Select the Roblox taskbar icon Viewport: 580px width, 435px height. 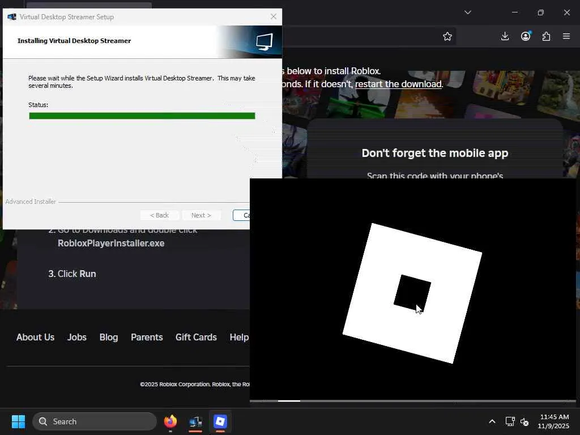pyautogui.click(x=220, y=421)
